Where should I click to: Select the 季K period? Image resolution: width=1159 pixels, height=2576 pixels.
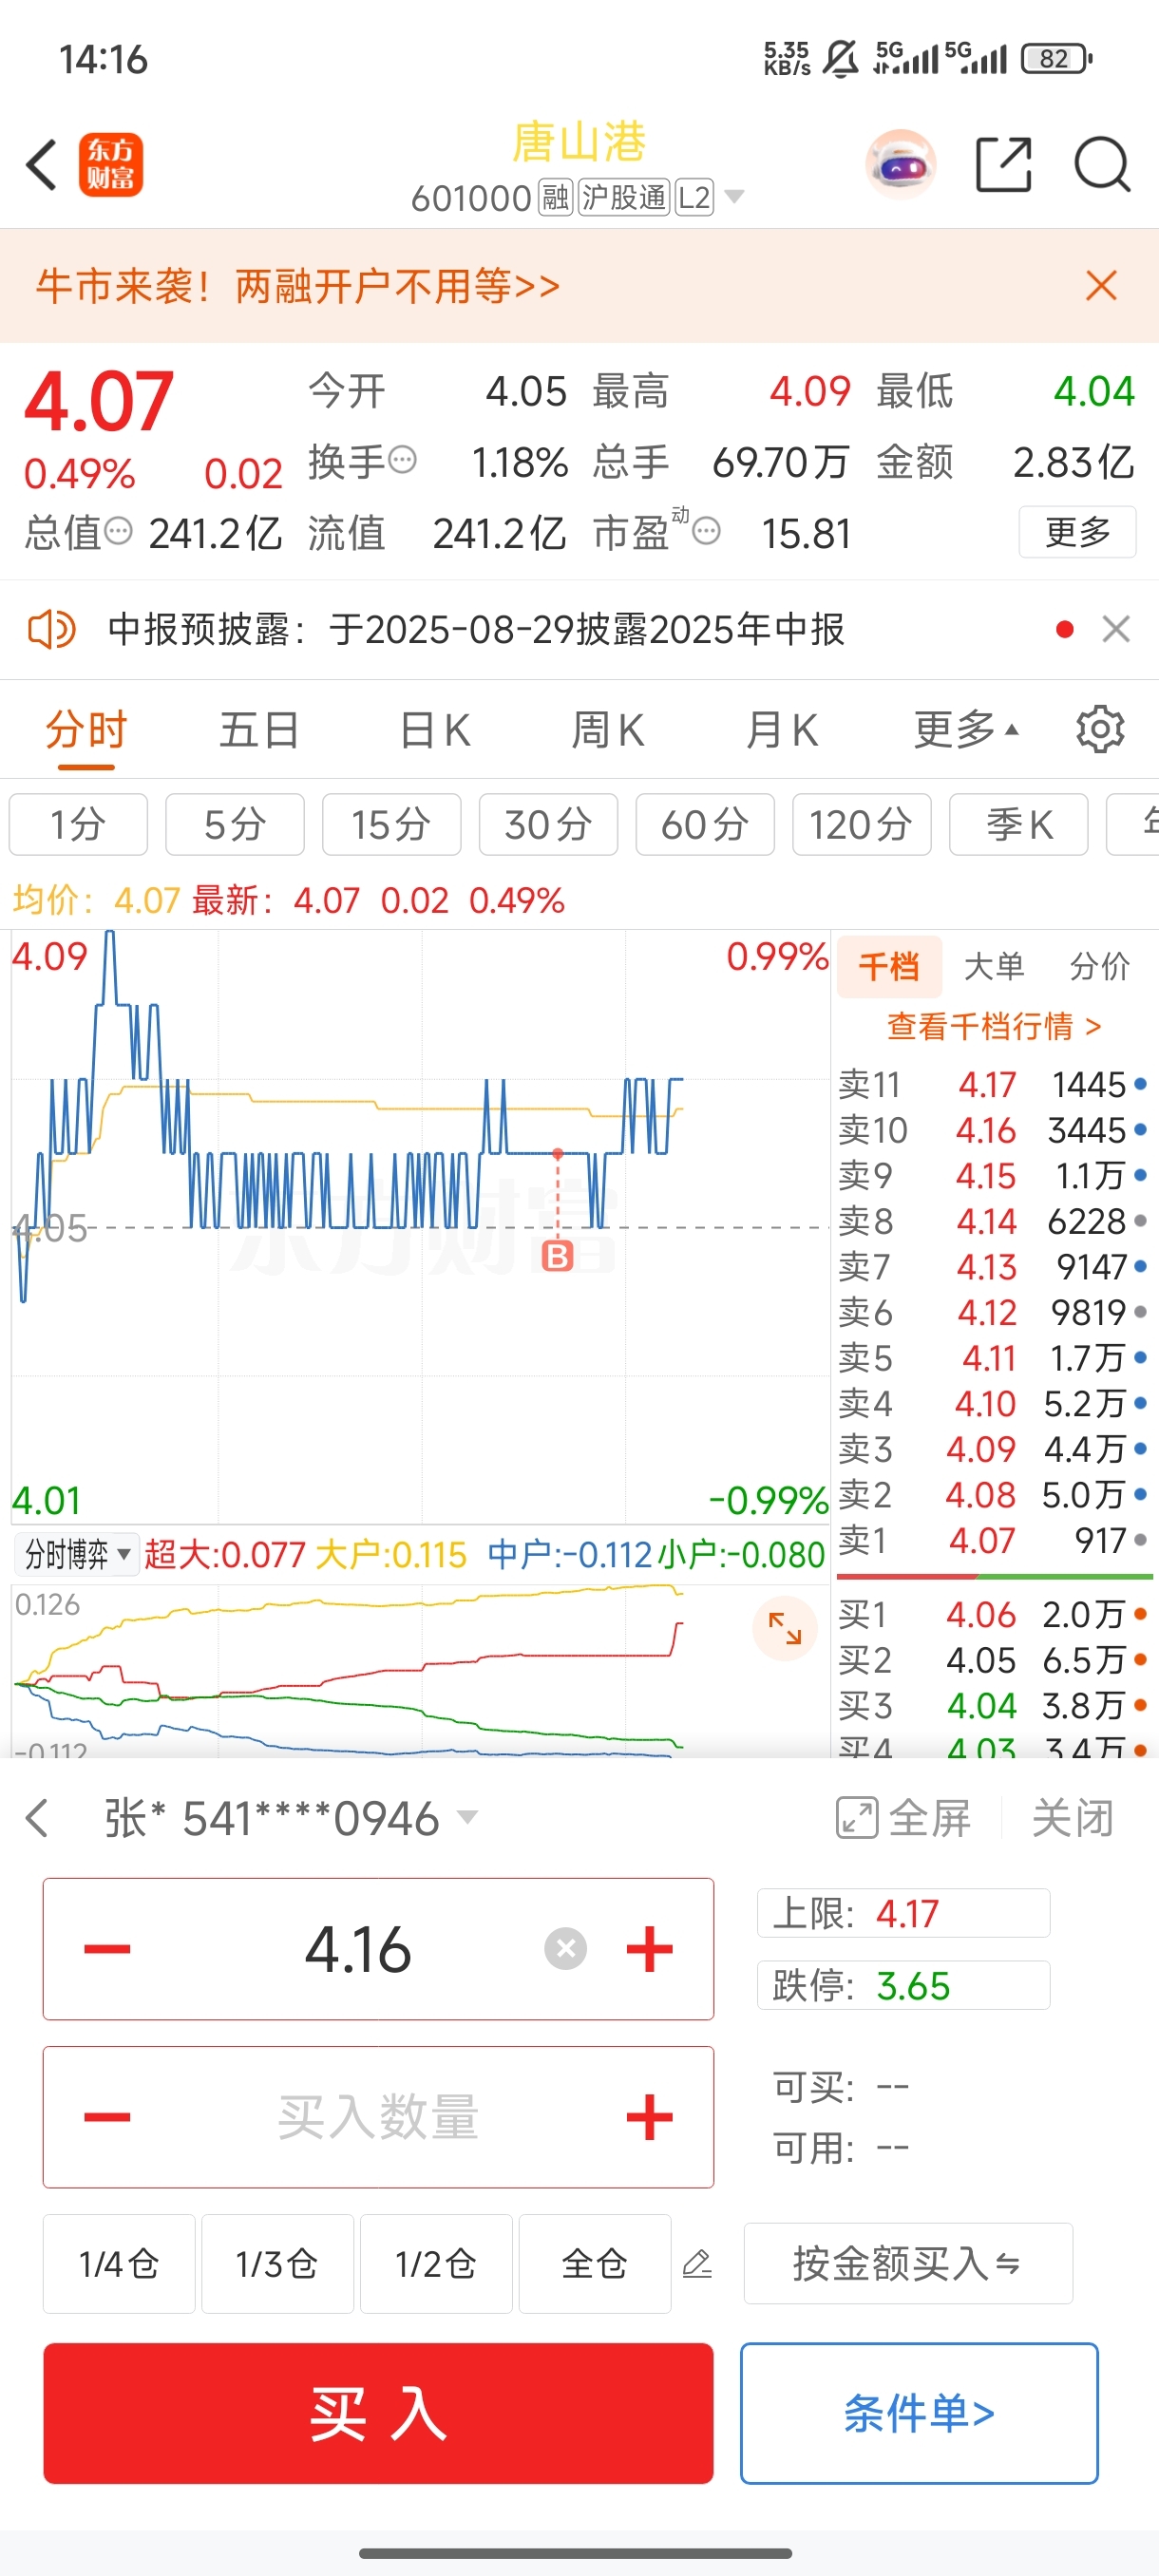pyautogui.click(x=1018, y=825)
